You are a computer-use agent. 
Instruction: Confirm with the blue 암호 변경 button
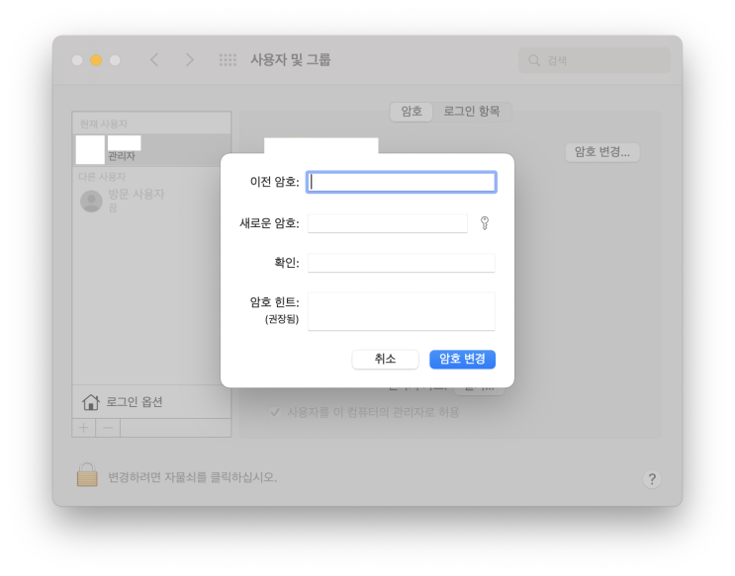[462, 360]
